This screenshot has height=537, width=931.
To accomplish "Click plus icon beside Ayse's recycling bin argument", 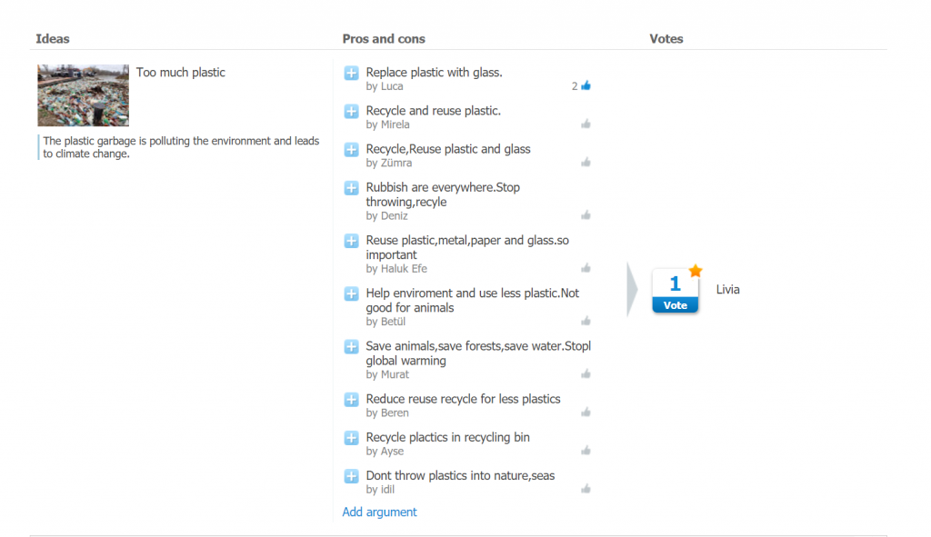I will pyautogui.click(x=351, y=438).
